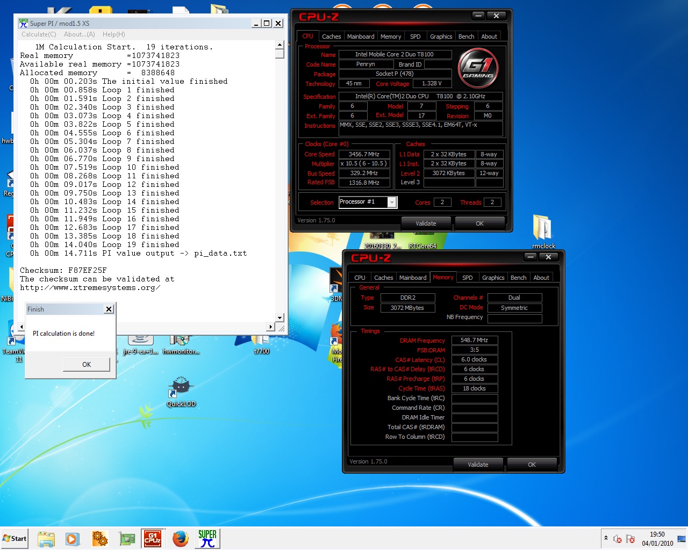Select the hwmonitor desktop shortcut
Screen dimensions: 688x550
(x=181, y=345)
